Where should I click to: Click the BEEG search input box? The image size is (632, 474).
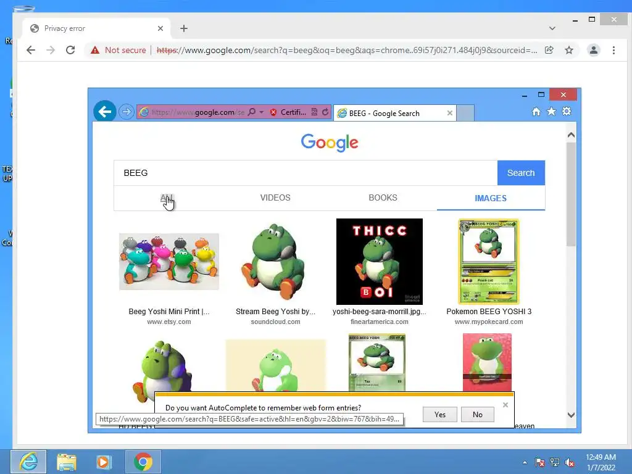tap(306, 173)
